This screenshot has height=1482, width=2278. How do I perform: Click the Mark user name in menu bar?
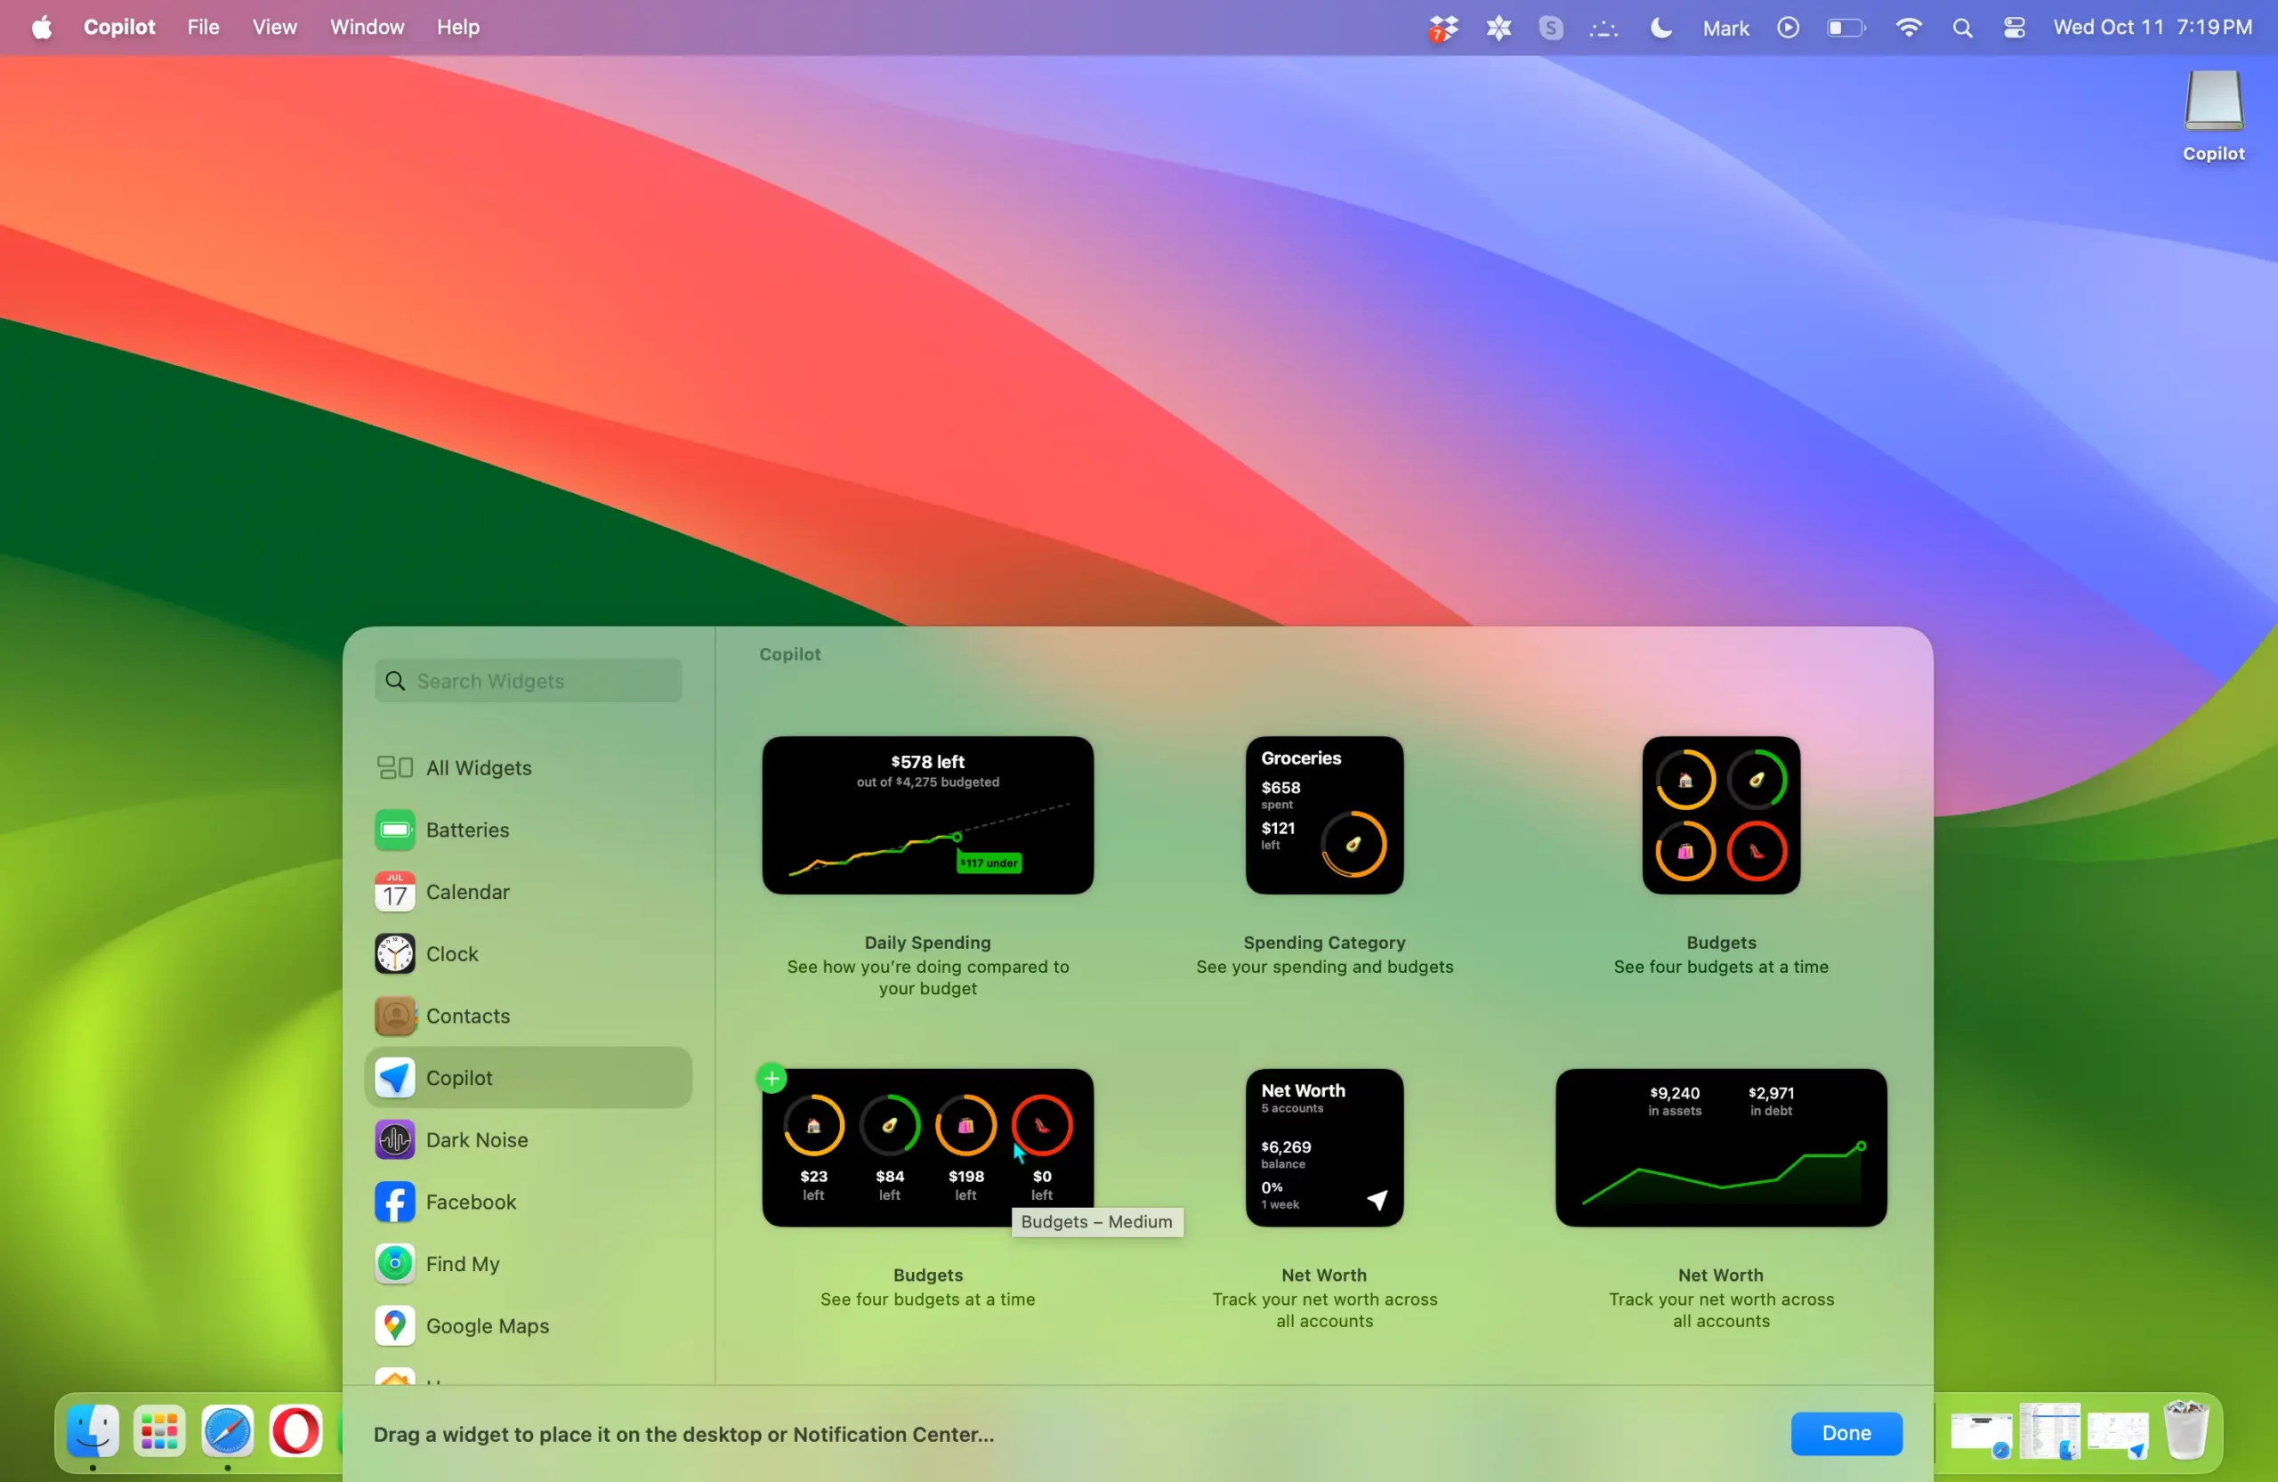pos(1725,28)
